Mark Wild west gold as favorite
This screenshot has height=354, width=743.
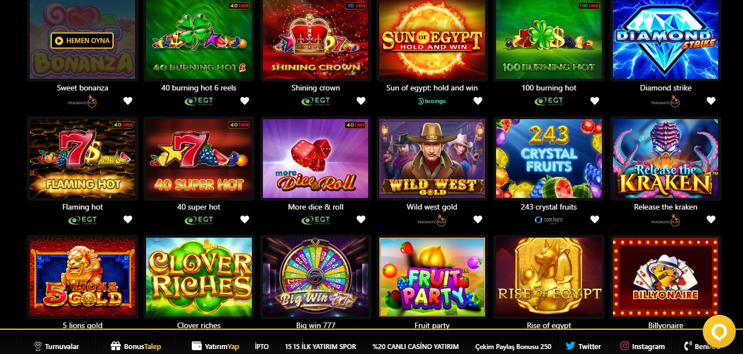coord(478,219)
